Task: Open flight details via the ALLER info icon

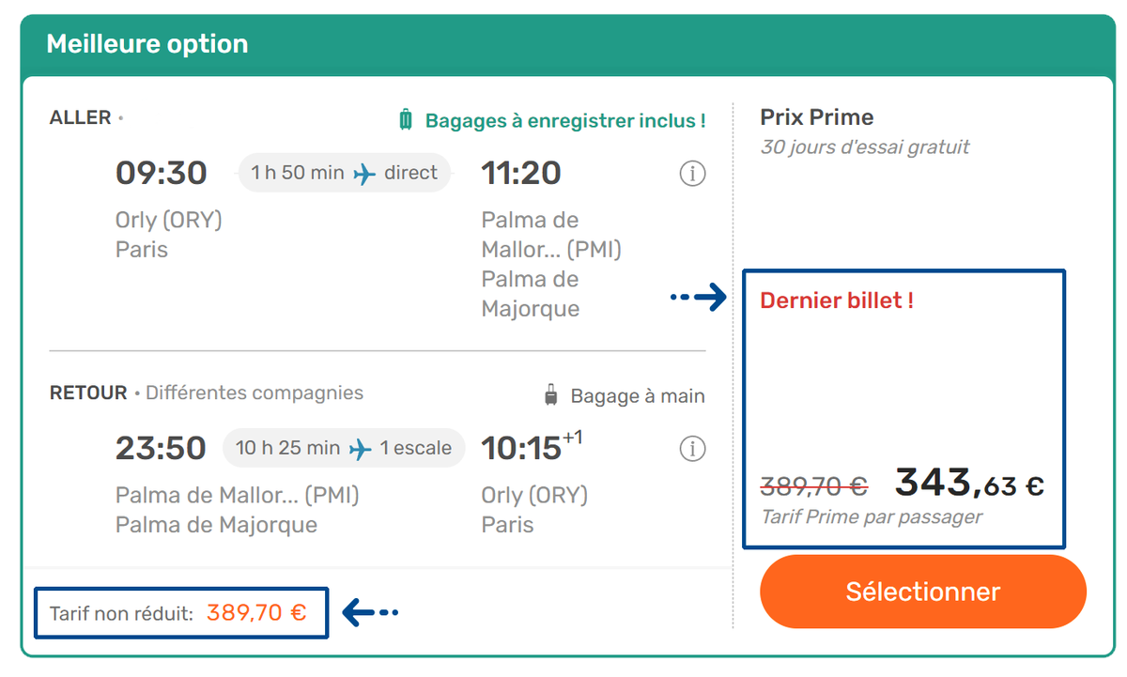Action: [x=692, y=175]
